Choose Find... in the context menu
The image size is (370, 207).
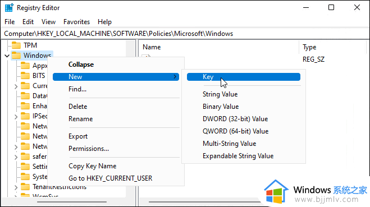(x=116, y=89)
